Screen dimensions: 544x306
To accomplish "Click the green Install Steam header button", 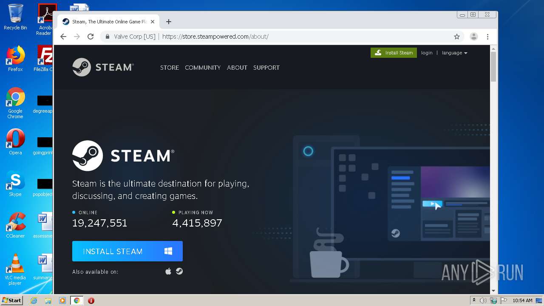I will pos(394,53).
